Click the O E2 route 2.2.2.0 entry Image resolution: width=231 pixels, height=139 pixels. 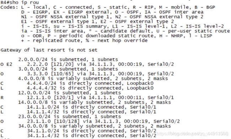click(87, 64)
